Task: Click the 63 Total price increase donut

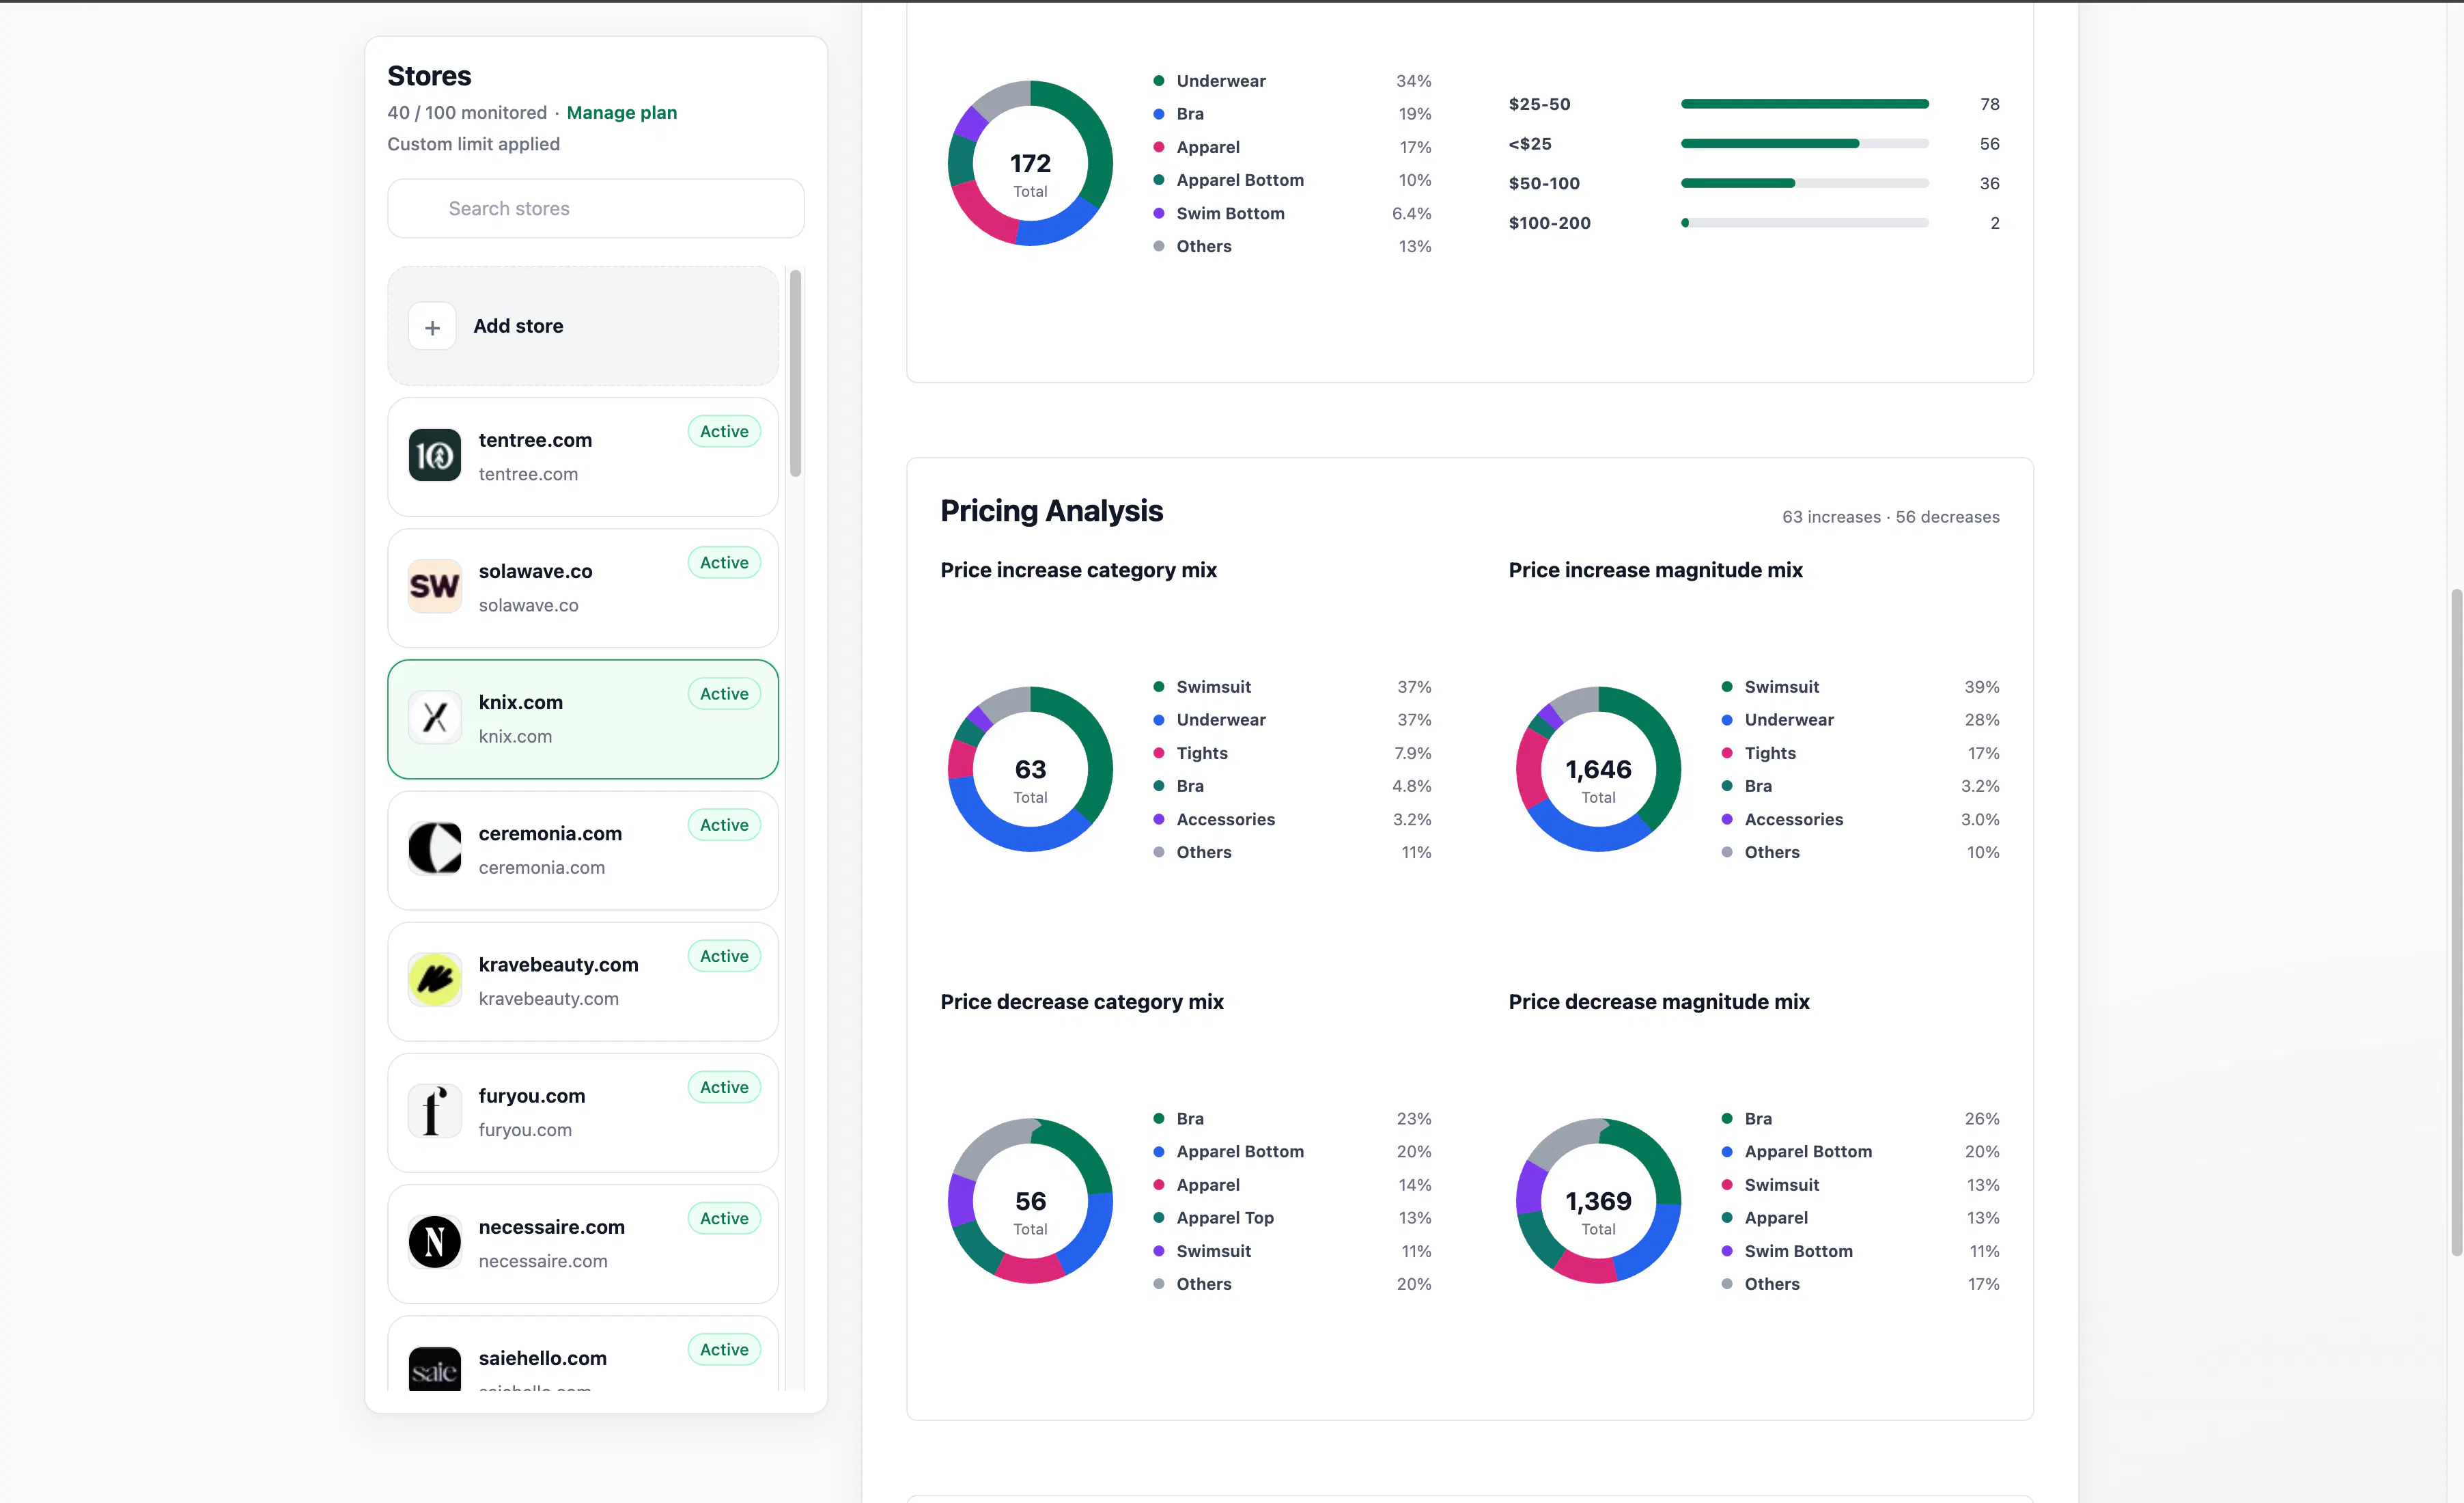Action: [x=1030, y=769]
